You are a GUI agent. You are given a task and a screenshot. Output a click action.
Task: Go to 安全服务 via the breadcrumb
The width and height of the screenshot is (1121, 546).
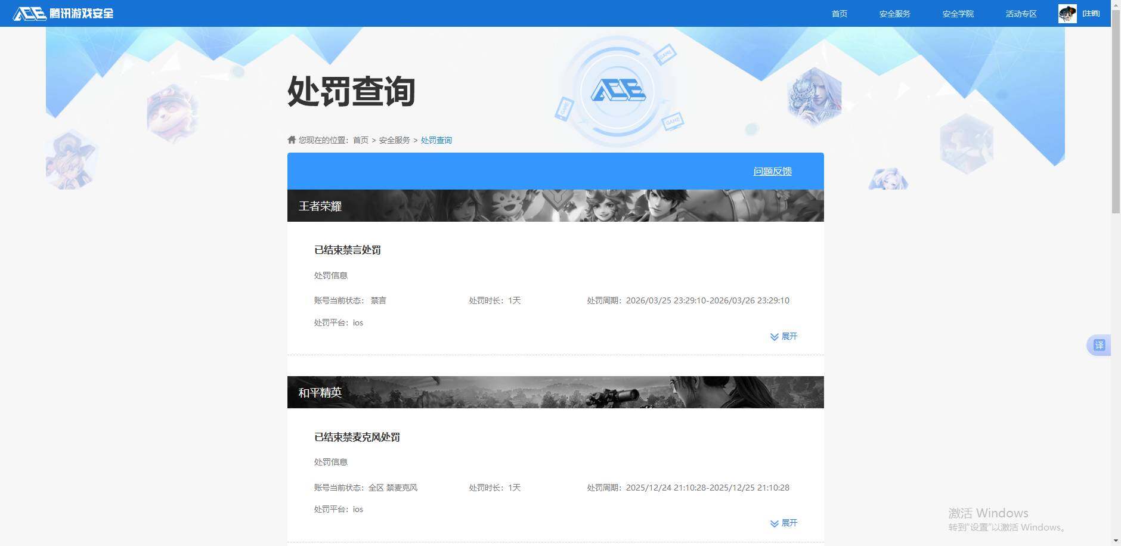394,140
